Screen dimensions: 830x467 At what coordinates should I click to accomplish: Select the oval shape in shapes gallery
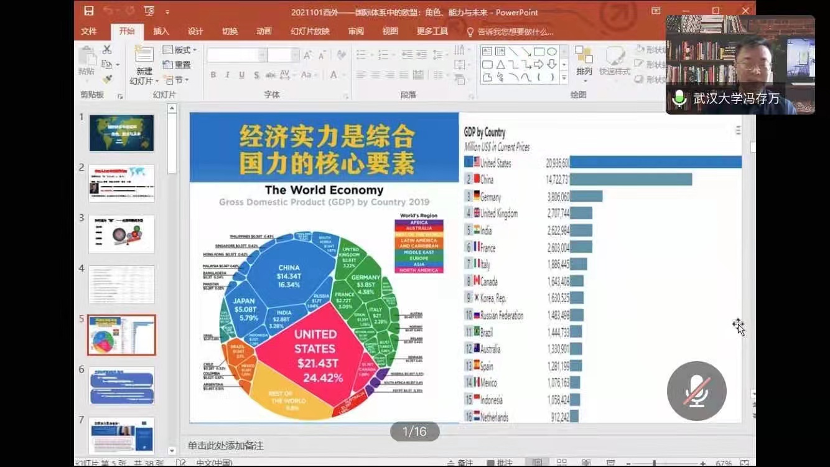click(551, 52)
